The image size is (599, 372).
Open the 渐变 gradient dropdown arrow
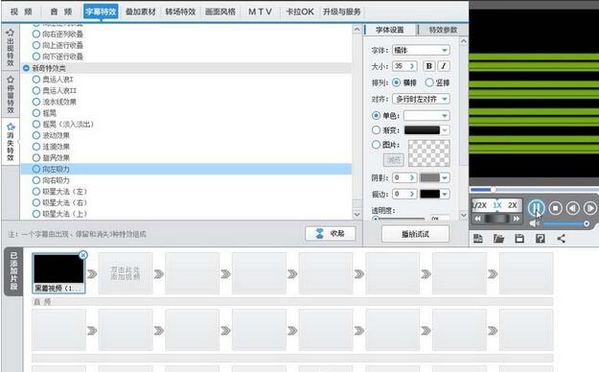pos(445,130)
